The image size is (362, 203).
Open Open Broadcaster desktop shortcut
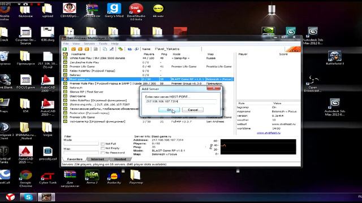313,83
